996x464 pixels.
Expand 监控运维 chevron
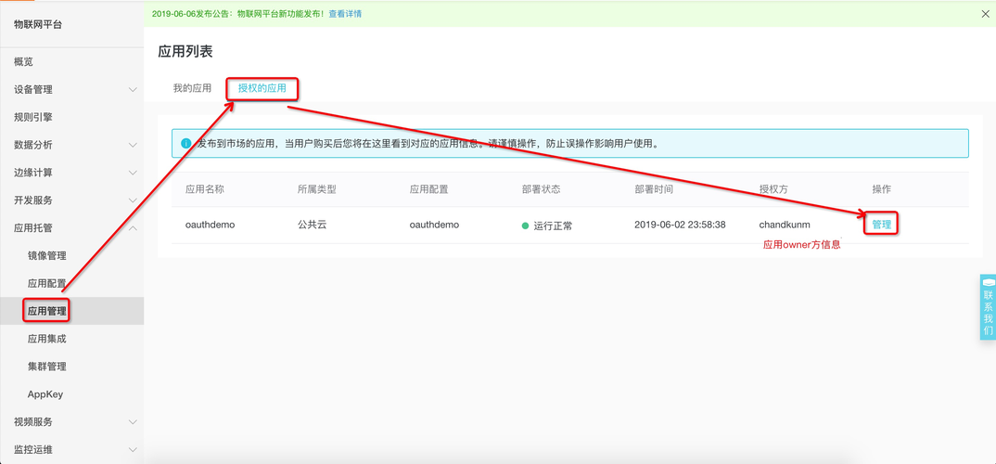click(x=133, y=449)
